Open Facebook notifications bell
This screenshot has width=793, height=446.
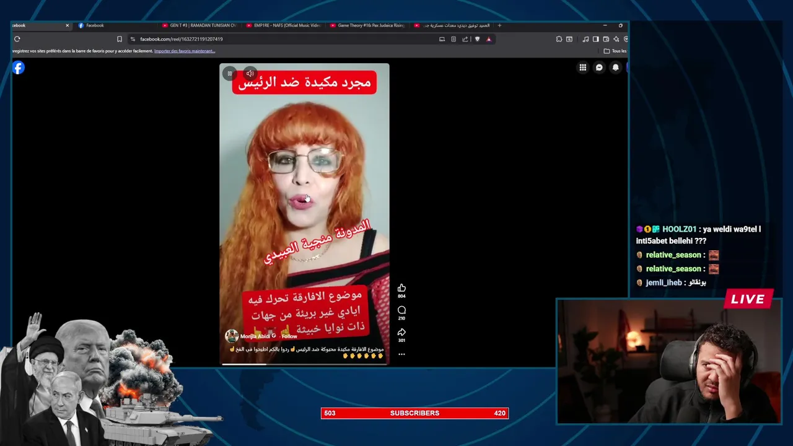615,68
